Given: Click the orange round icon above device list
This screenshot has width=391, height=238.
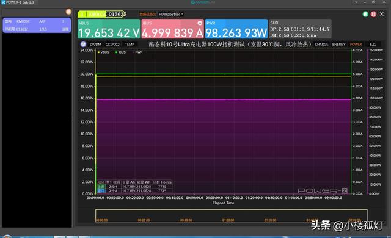Looking at the screenshot, I should [x=68, y=12].
